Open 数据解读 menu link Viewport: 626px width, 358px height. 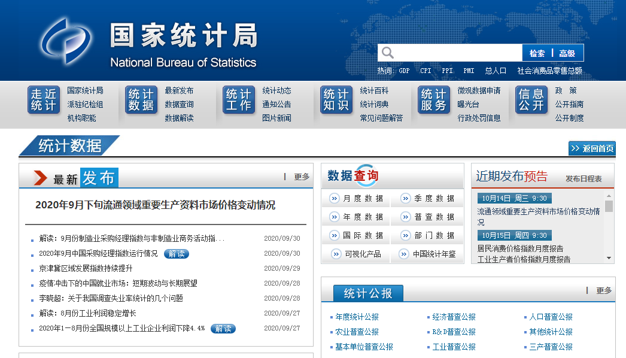point(180,118)
